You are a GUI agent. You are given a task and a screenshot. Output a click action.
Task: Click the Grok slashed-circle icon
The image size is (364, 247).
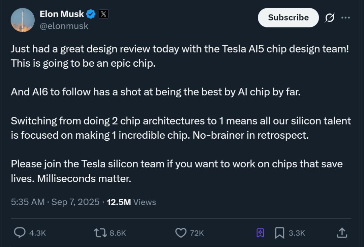point(329,18)
